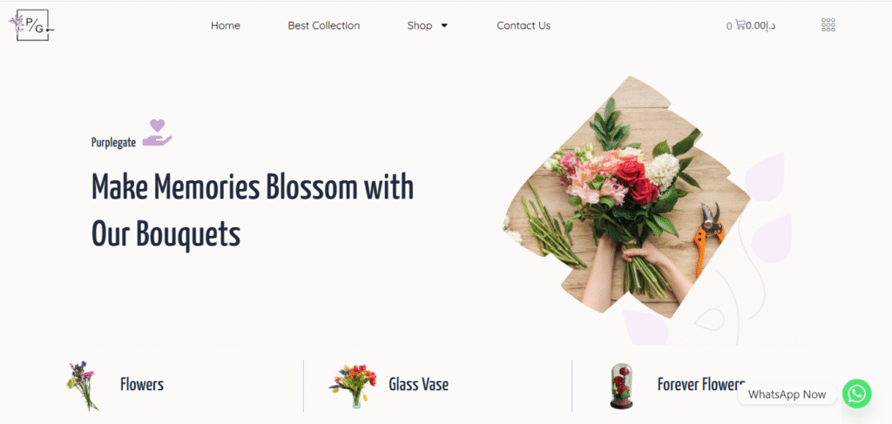
Task: Select the Flowers bouquet thumbnail
Action: coord(83,386)
